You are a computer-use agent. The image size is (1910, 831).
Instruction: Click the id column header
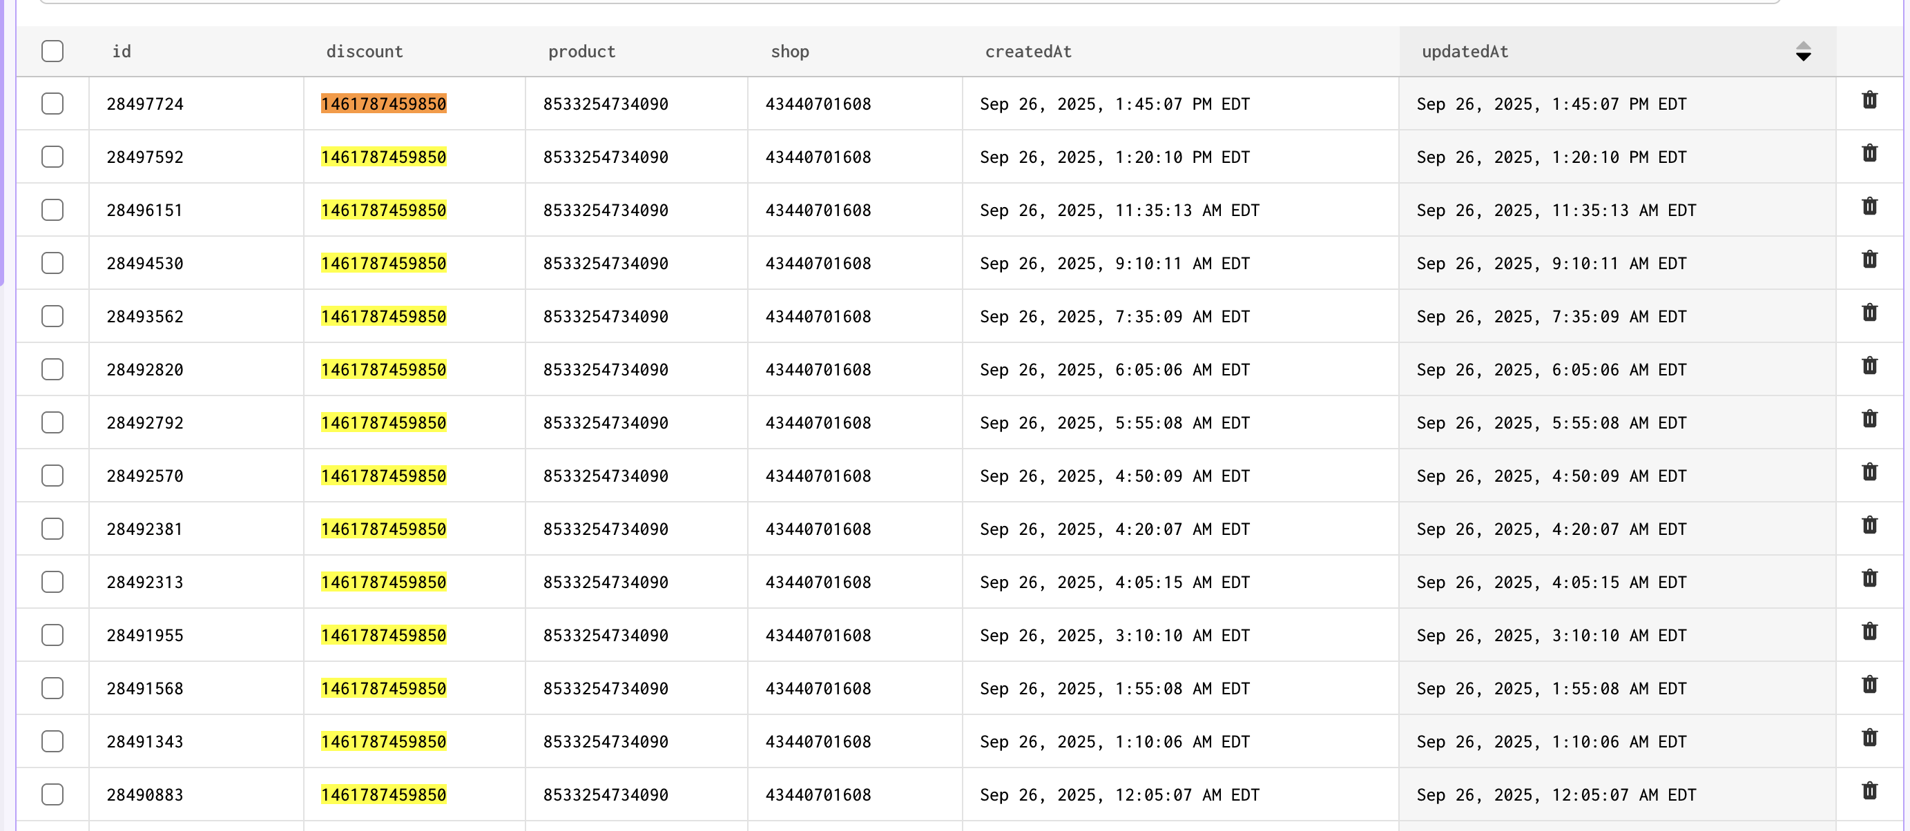point(122,51)
